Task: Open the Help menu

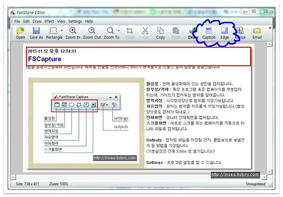Action: point(89,21)
